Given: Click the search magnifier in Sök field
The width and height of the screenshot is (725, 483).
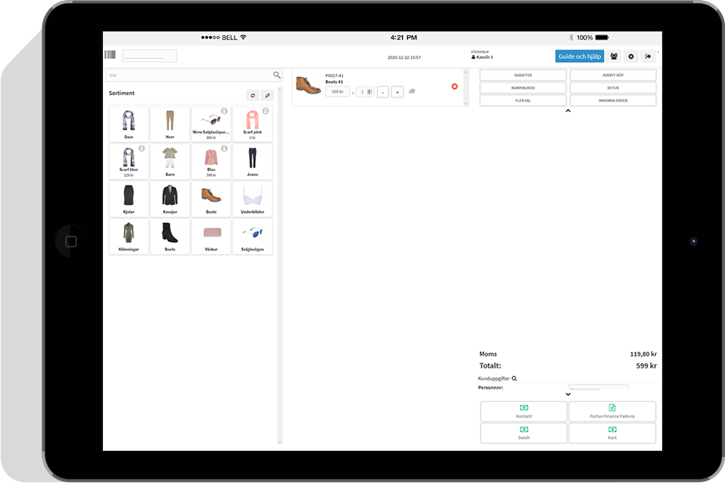Looking at the screenshot, I should click(276, 75).
